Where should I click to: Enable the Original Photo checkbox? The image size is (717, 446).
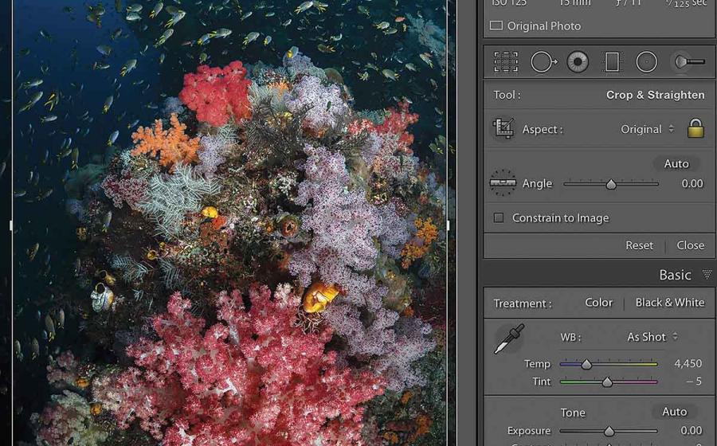496,25
